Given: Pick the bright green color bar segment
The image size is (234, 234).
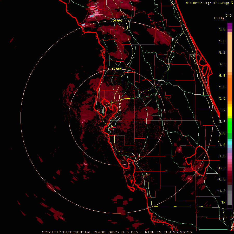Looking at the screenshot, I should (230, 125).
